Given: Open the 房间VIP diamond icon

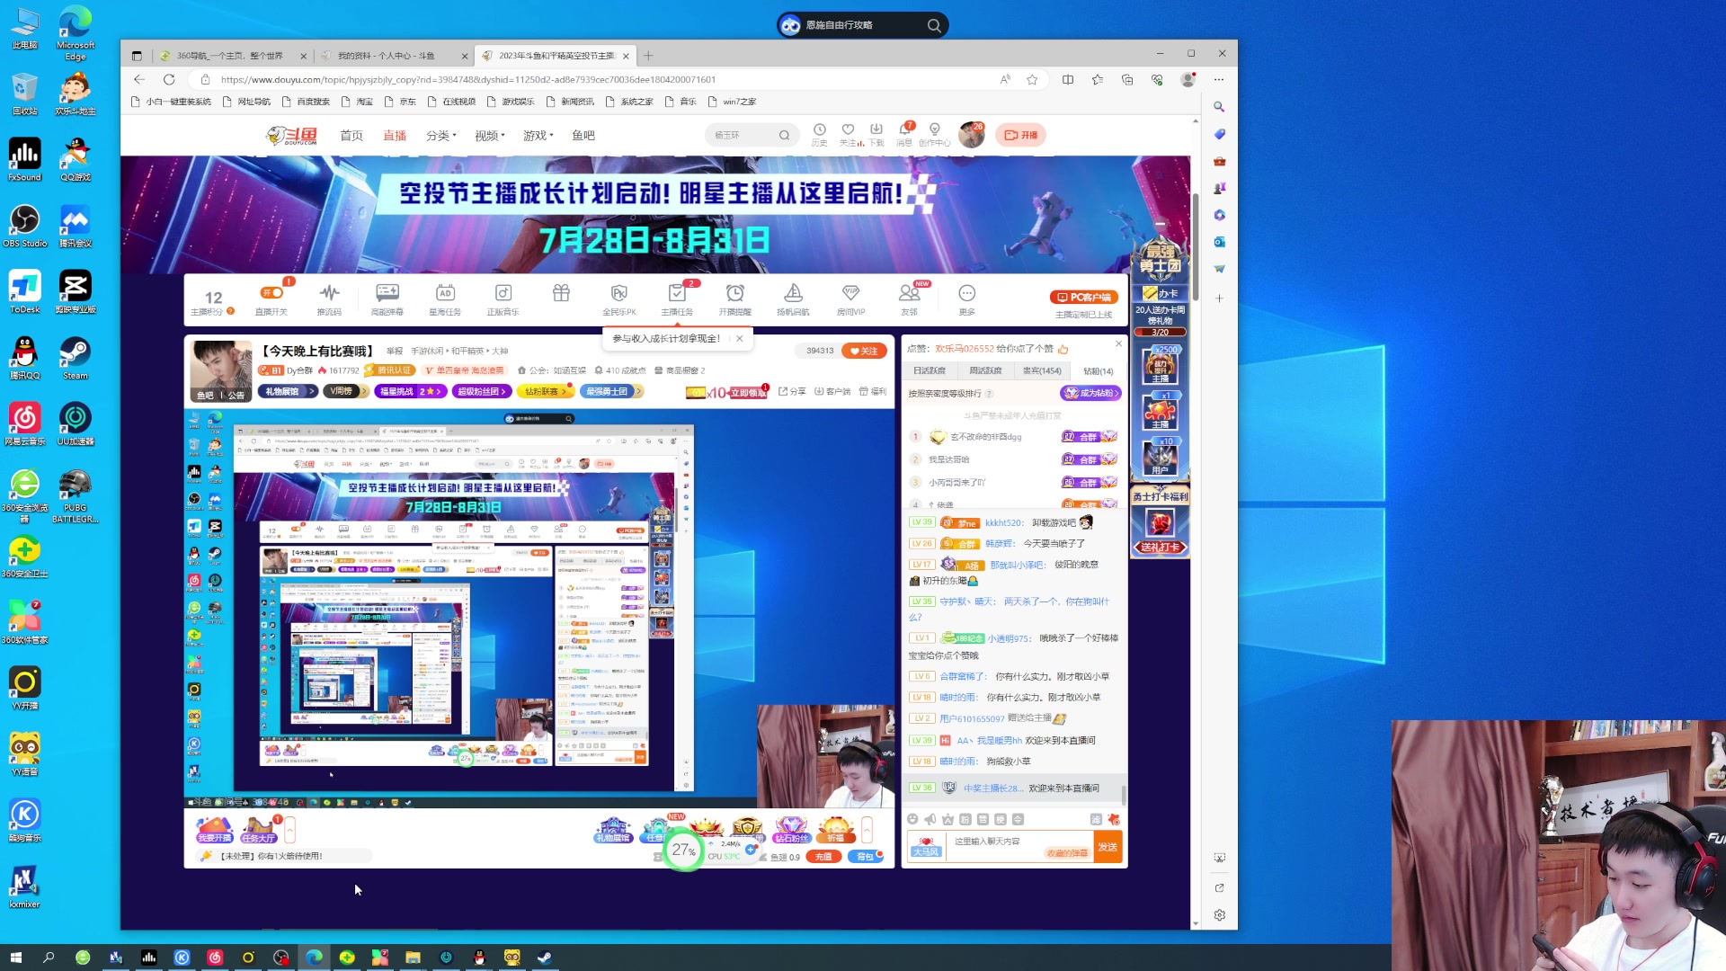Looking at the screenshot, I should (850, 299).
